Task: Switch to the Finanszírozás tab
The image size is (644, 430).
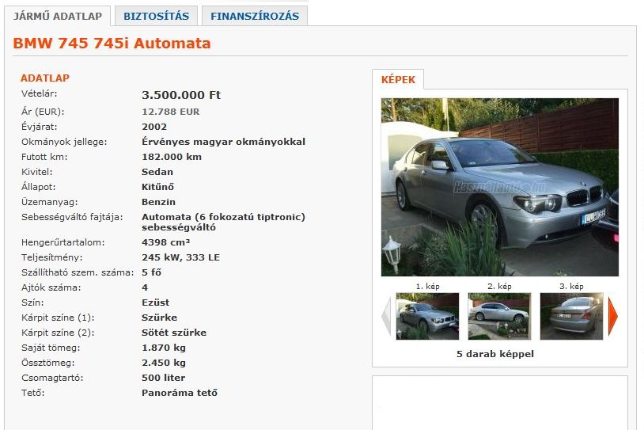Action: tap(255, 16)
